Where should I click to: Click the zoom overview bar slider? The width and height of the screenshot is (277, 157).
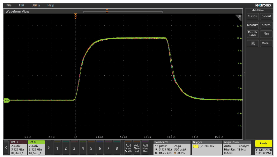pos(122,12)
